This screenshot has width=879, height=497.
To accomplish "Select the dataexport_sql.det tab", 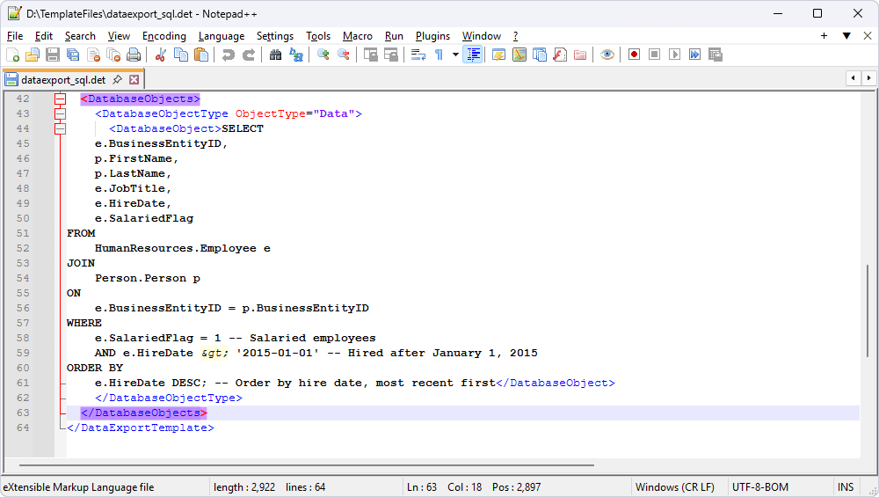I will (62, 80).
